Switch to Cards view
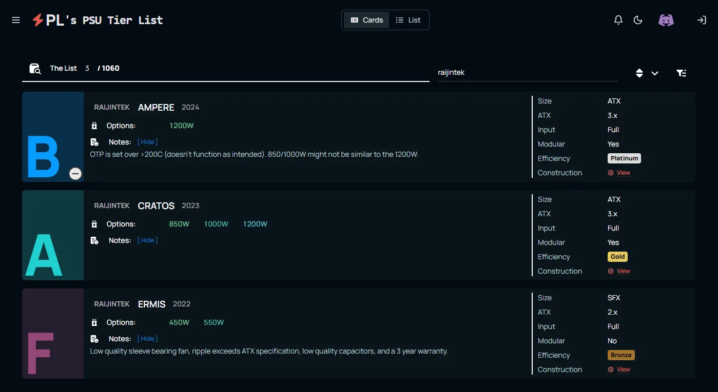 (x=366, y=20)
